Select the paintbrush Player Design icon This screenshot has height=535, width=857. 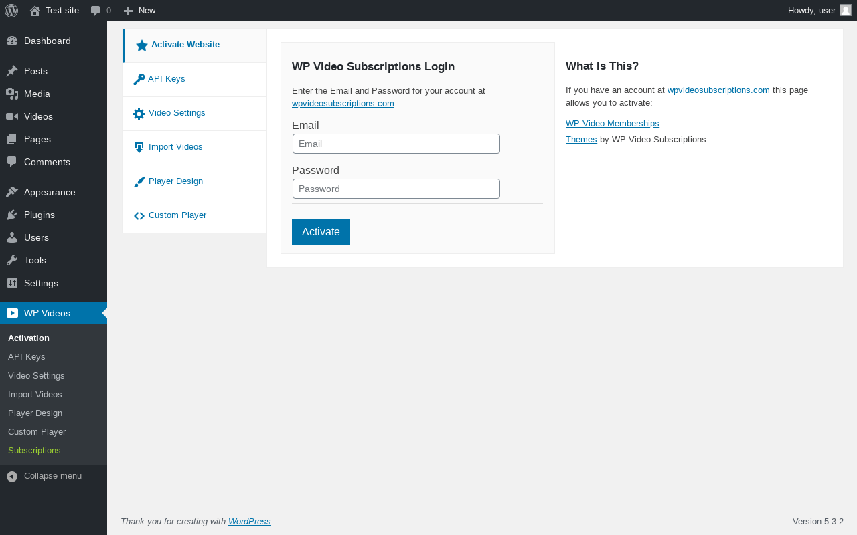(x=139, y=182)
